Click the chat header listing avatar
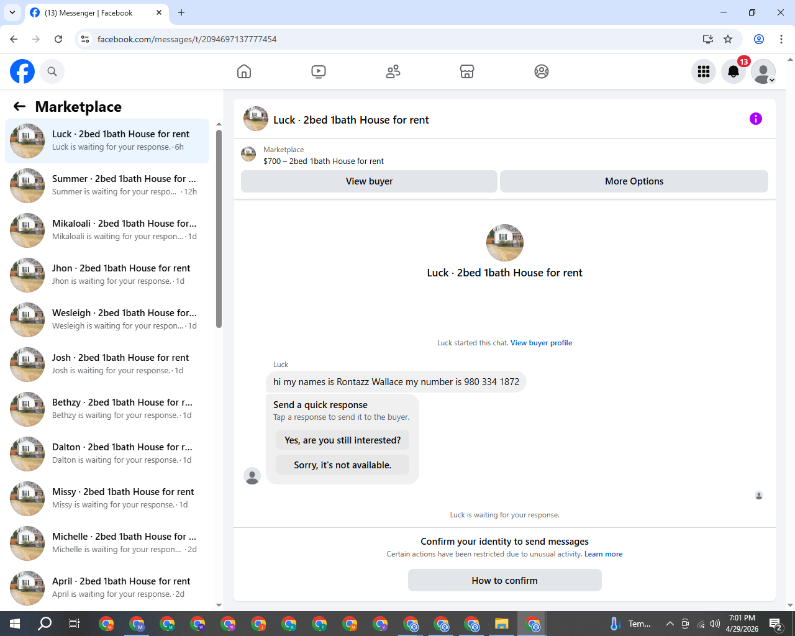The width and height of the screenshot is (795, 636). click(x=256, y=119)
